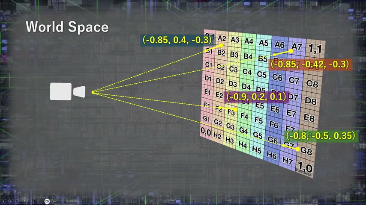The width and height of the screenshot is (366, 205).
Task: Select the (-0.85, -0.42, -0.3) coordinate label
Action: (x=310, y=64)
